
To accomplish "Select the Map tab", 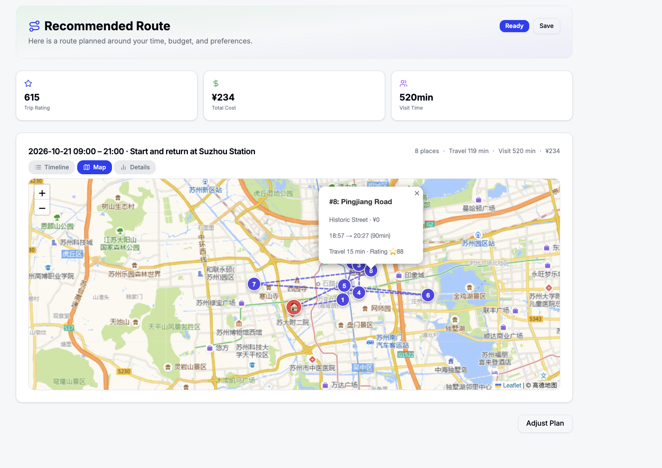I will 95,167.
